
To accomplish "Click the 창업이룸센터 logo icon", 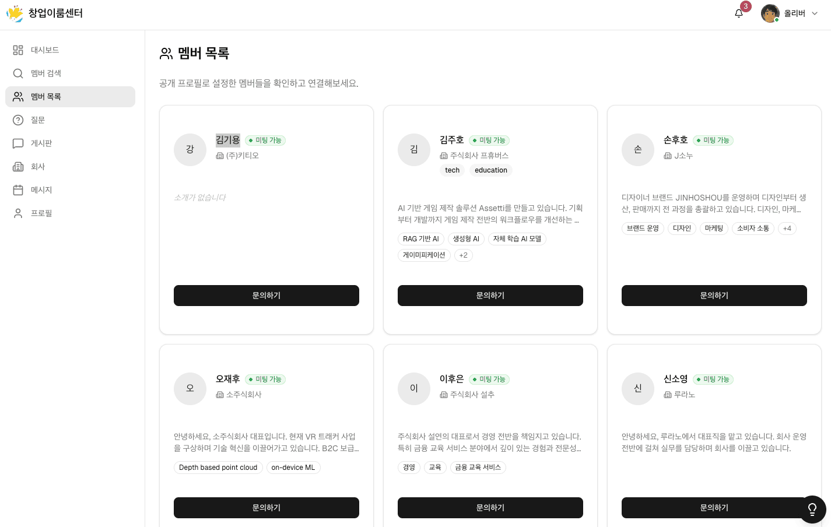I will [15, 13].
